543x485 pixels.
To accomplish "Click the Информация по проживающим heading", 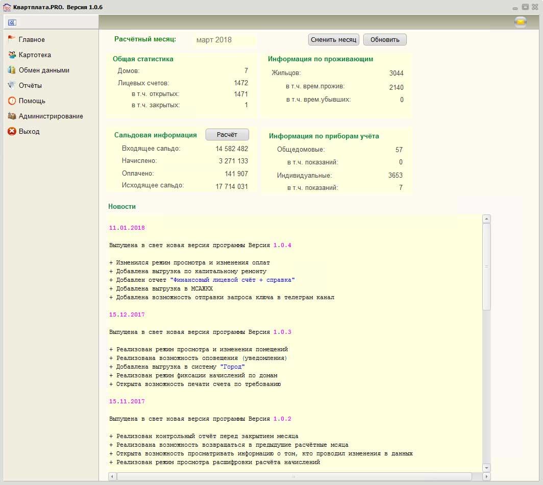I will pyautogui.click(x=320, y=59).
